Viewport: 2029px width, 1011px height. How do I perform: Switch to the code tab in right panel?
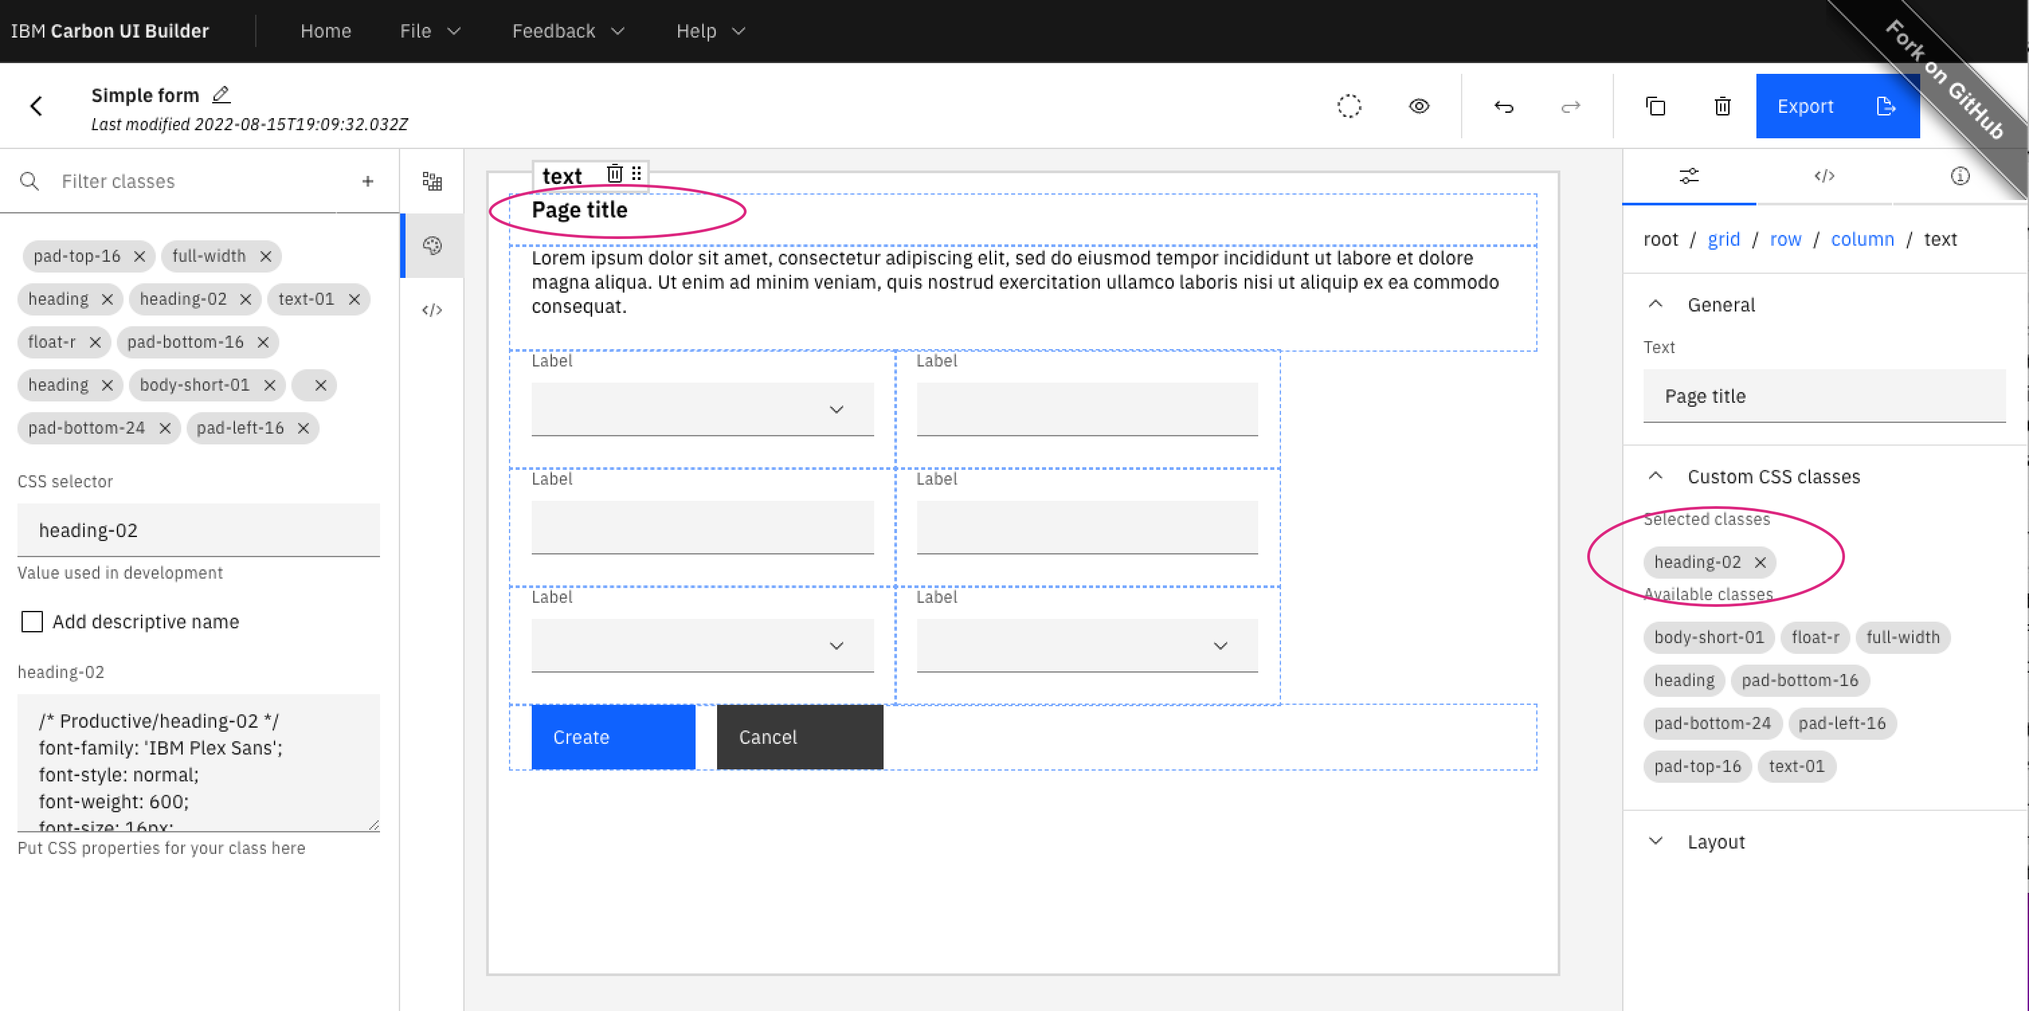click(x=1824, y=176)
